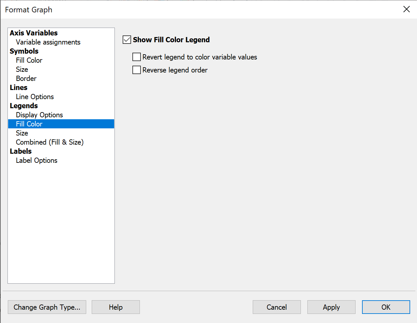Select Variable assignments in the sidebar
This screenshot has height=323, width=417.
click(x=47, y=42)
